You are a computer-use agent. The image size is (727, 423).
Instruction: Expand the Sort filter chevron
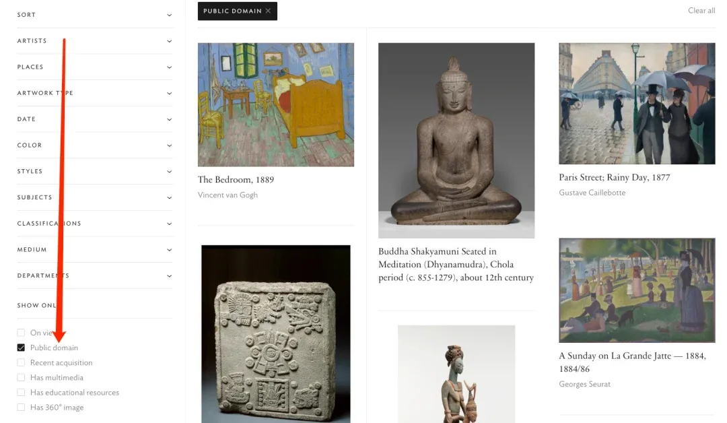coord(169,15)
